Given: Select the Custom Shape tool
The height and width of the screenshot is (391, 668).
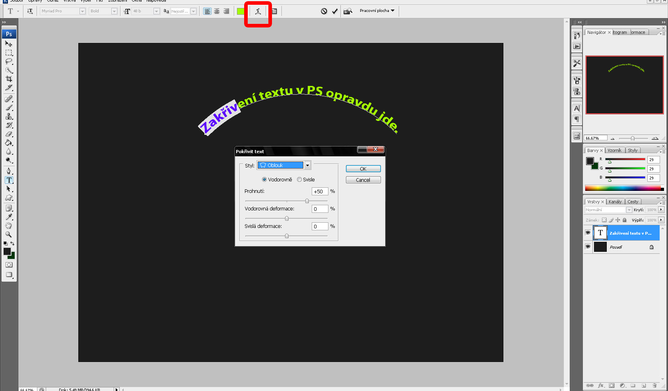Looking at the screenshot, I should (x=9, y=198).
